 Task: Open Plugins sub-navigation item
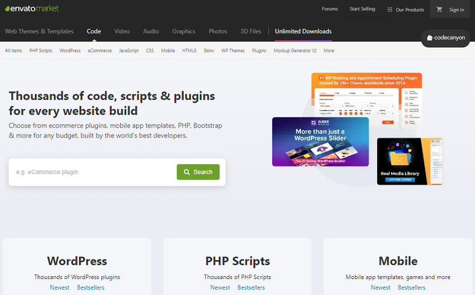pyautogui.click(x=259, y=51)
